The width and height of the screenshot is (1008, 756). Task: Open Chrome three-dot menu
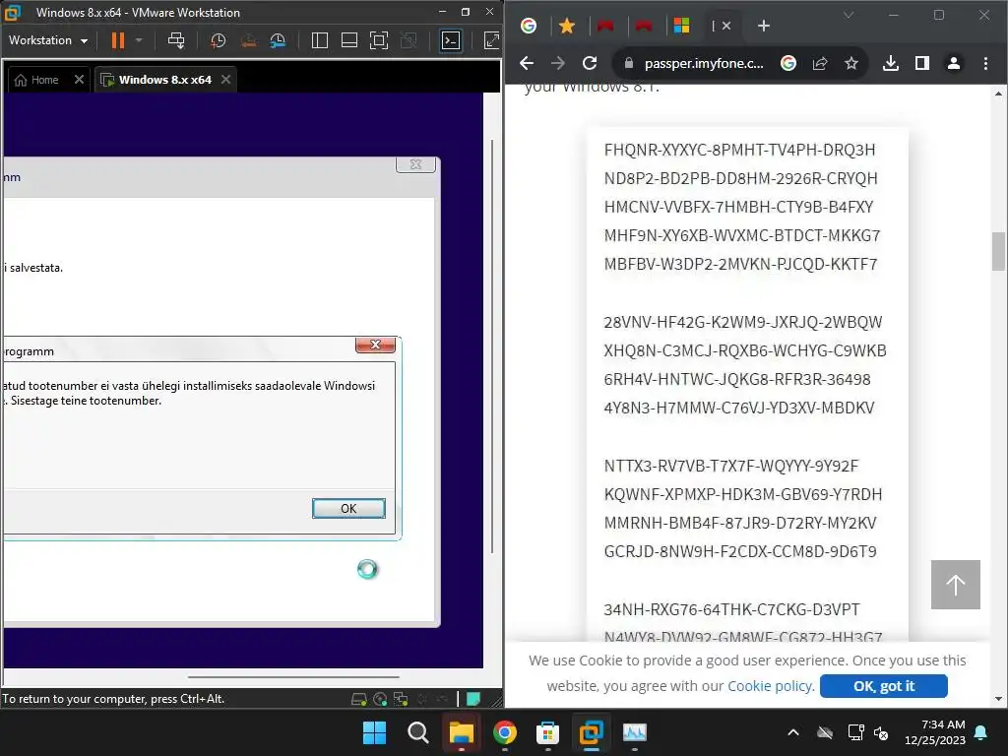pos(985,63)
